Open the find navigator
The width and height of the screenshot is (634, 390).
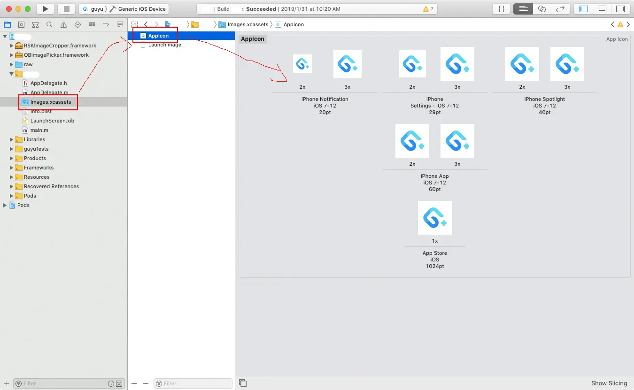click(49, 24)
